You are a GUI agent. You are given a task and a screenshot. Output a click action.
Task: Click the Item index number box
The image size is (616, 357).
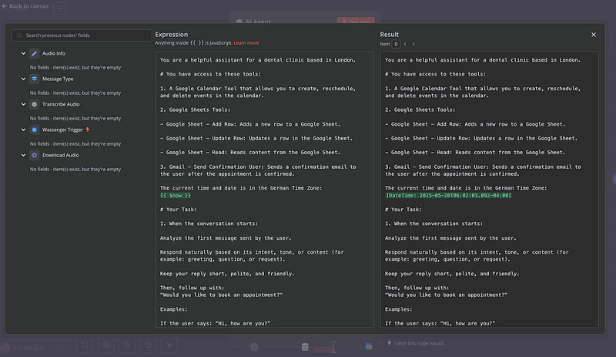[397, 44]
